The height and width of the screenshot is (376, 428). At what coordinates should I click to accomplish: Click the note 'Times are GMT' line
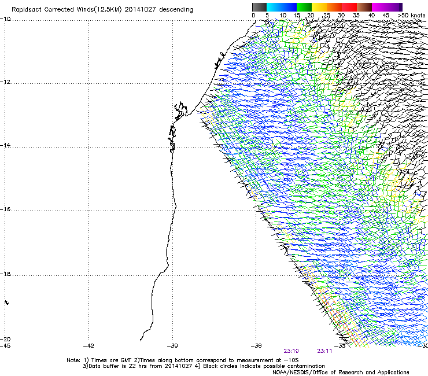[183, 360]
